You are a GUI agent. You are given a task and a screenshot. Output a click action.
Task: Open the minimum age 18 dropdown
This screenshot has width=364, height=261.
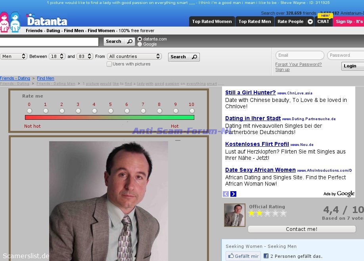[x=57, y=56]
